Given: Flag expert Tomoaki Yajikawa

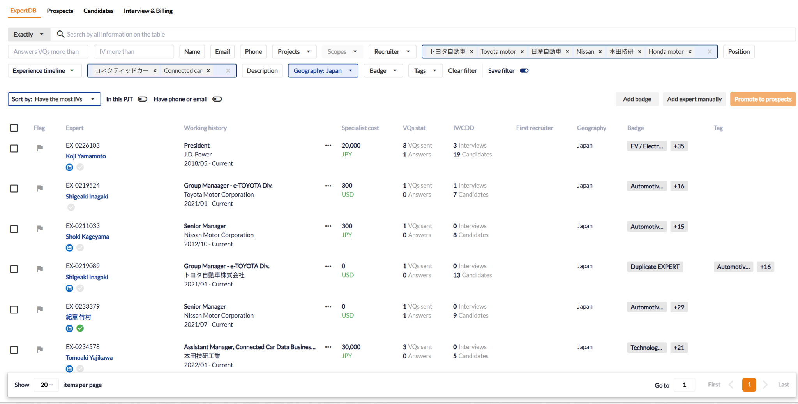Looking at the screenshot, I should point(40,350).
